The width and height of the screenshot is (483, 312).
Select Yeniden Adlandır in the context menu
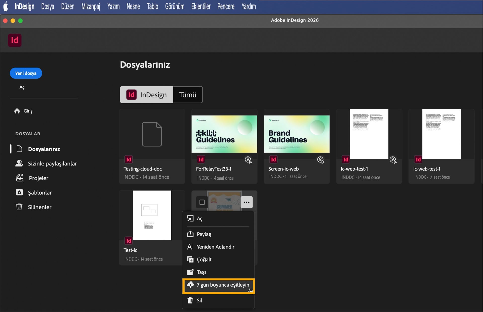pos(215,247)
